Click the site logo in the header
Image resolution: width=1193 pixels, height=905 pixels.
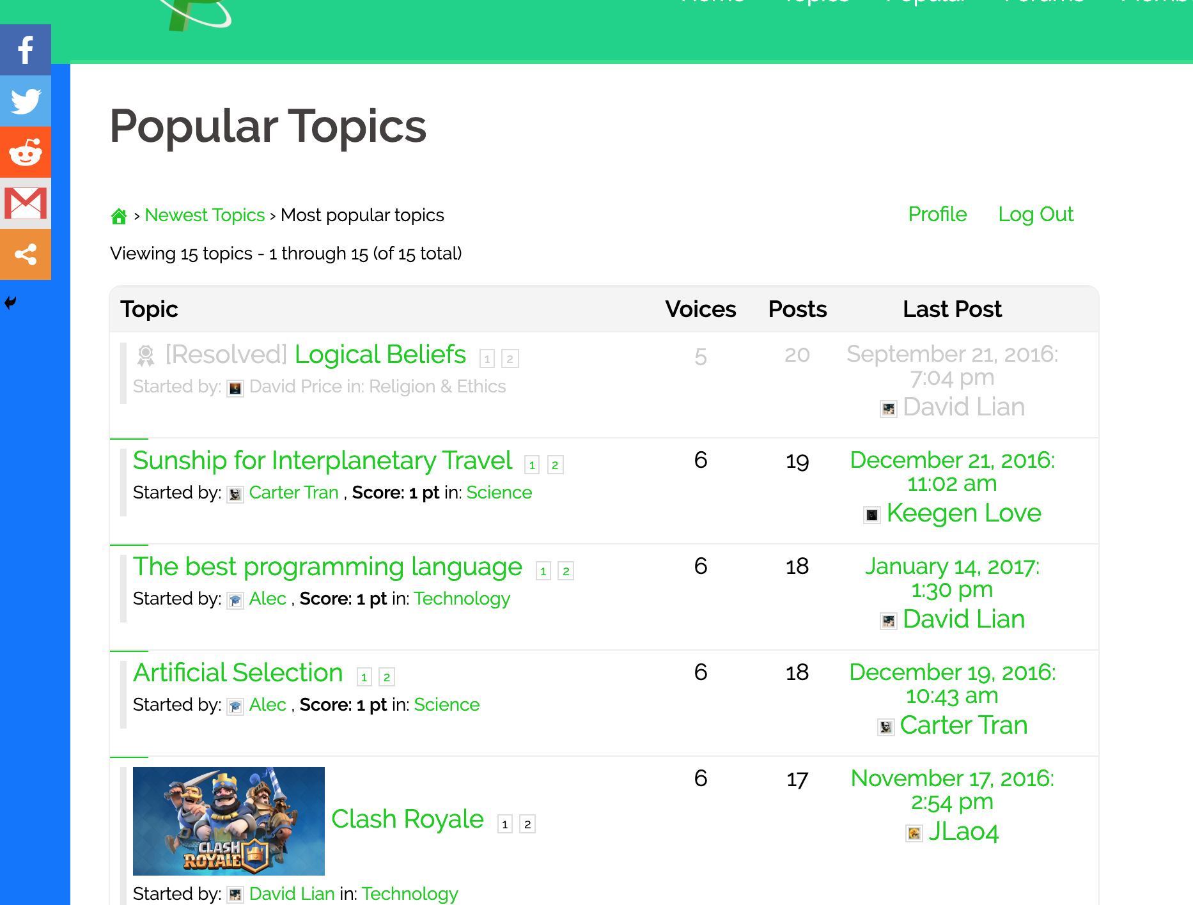(x=195, y=14)
